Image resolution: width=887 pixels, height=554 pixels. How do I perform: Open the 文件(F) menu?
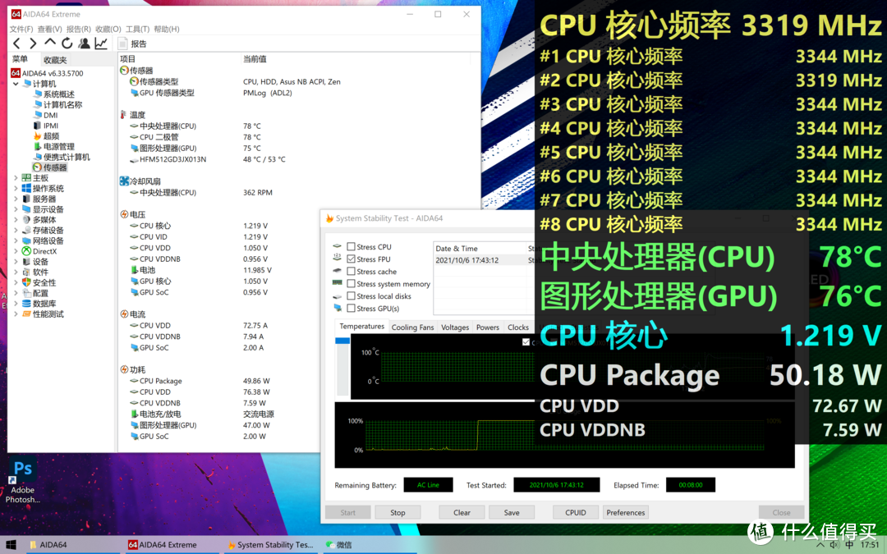pyautogui.click(x=21, y=28)
